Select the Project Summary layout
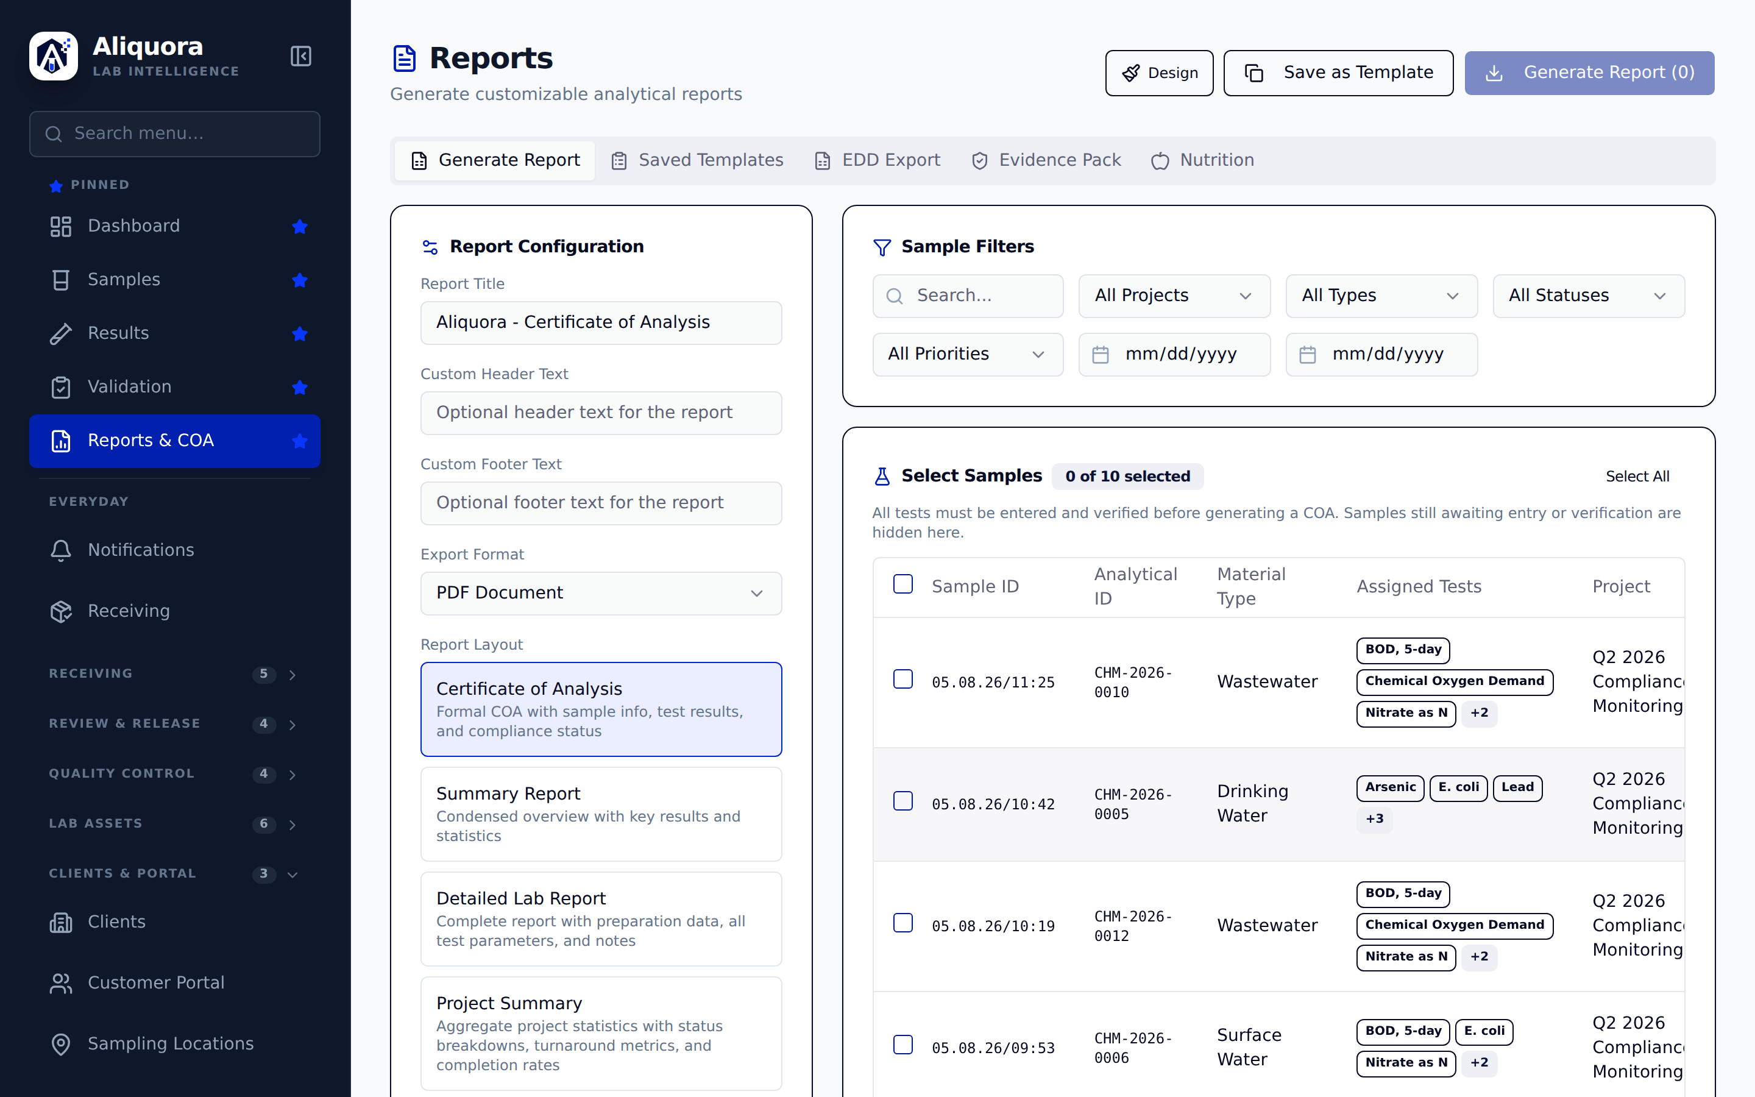The width and height of the screenshot is (1755, 1097). tap(601, 1034)
